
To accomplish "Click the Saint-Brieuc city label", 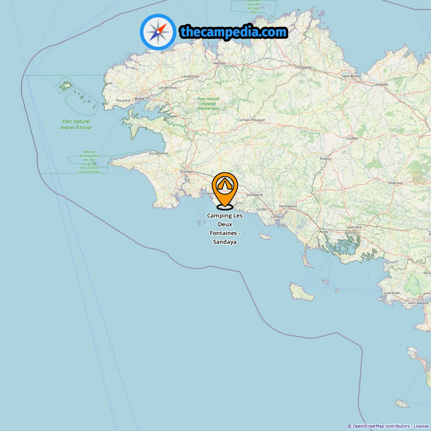I will (351, 76).
